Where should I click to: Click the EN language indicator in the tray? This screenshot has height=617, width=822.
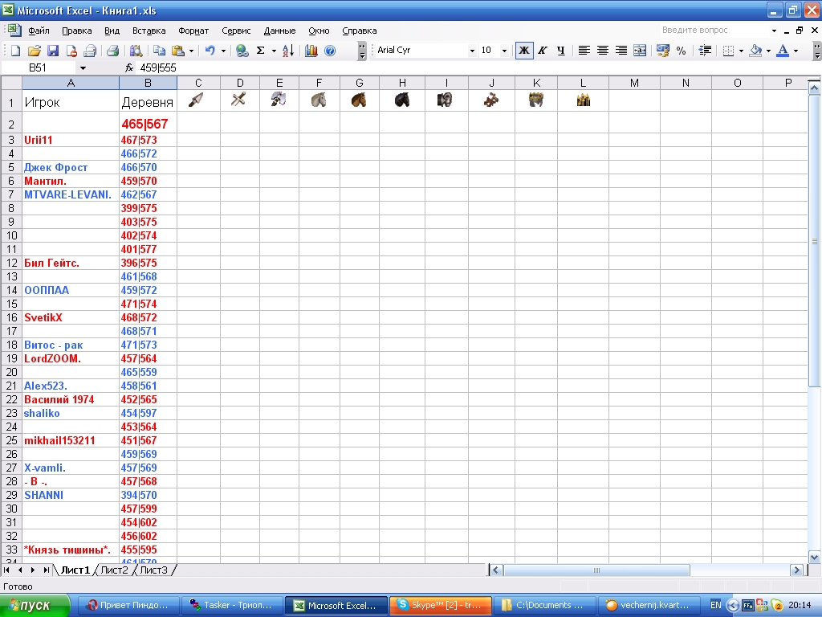715,605
